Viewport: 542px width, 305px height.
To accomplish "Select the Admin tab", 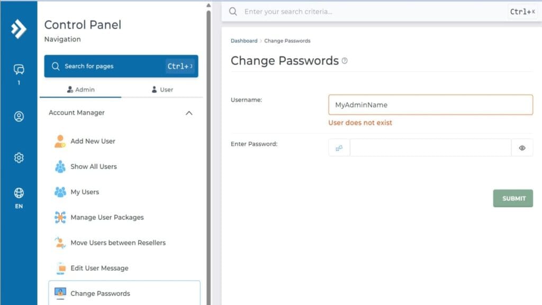I will (x=81, y=89).
